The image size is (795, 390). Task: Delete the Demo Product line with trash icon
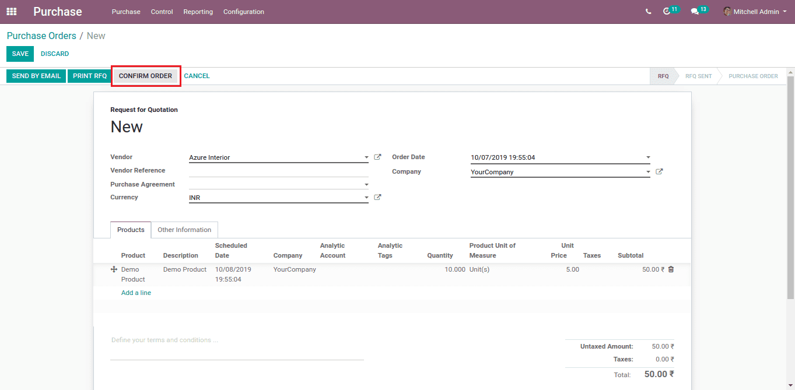(671, 269)
